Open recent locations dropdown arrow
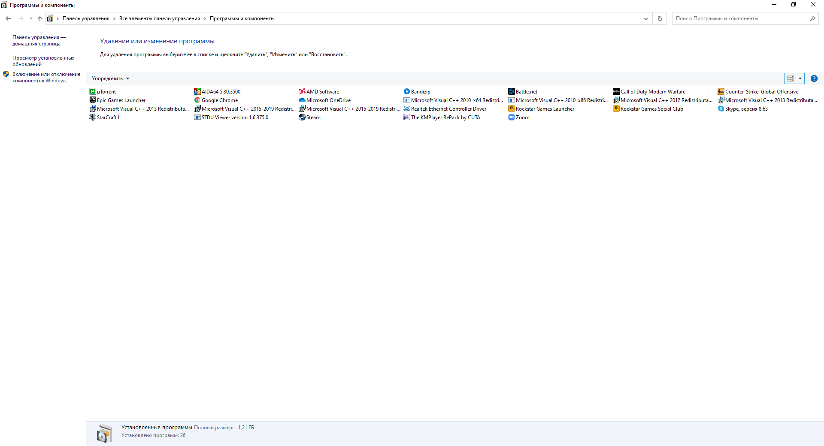Viewport: 824px width, 446px height. click(31, 18)
